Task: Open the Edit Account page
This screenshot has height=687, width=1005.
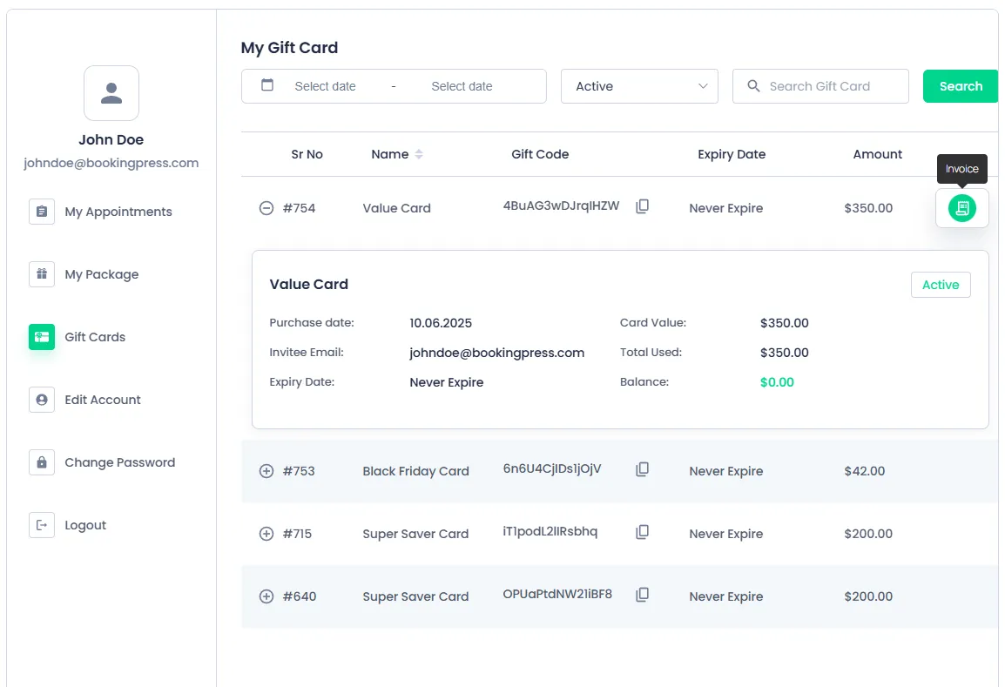Action: click(103, 400)
